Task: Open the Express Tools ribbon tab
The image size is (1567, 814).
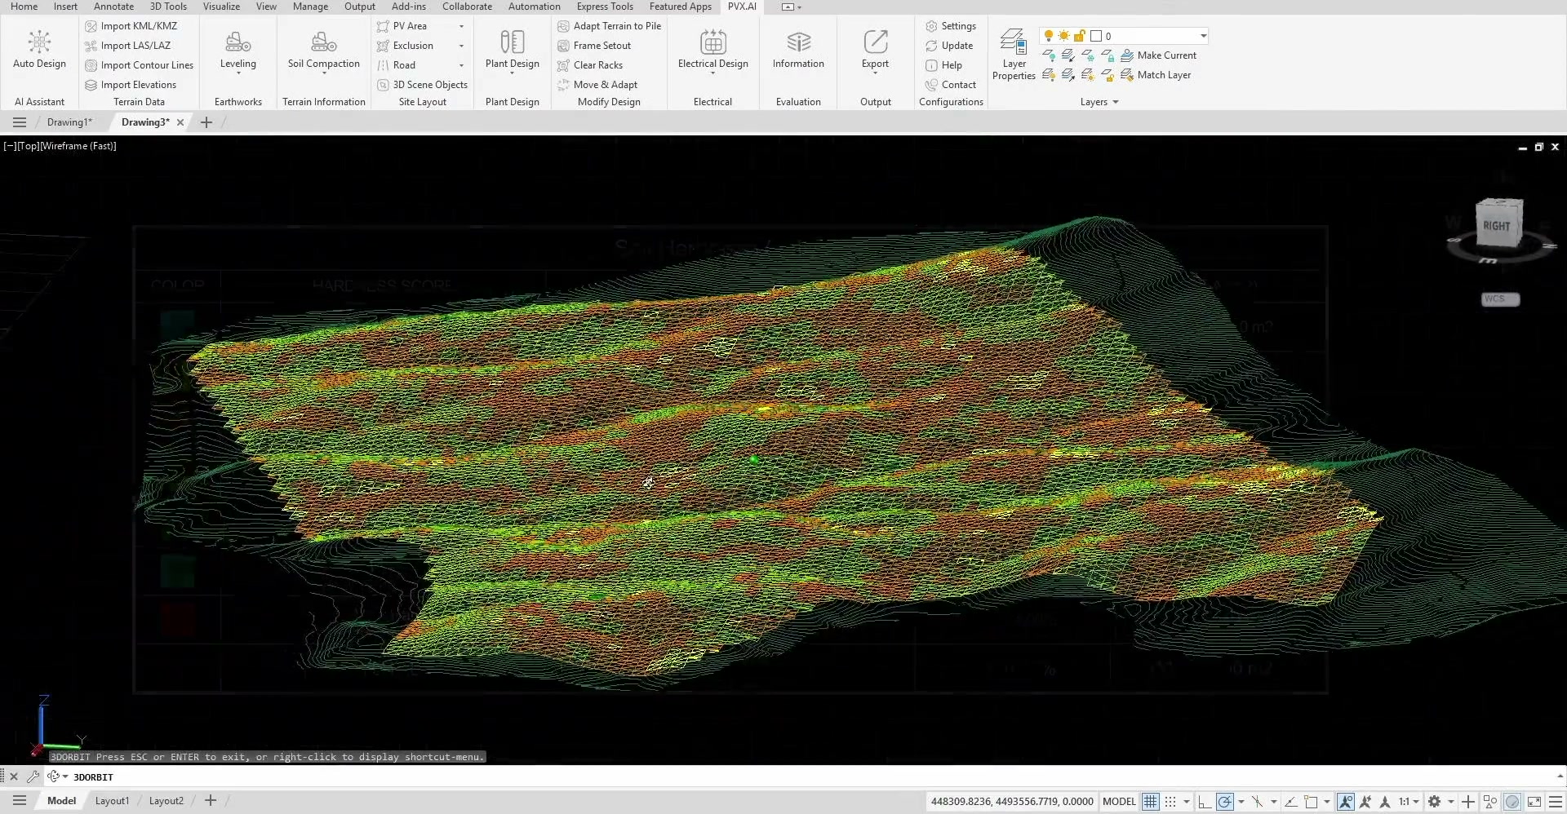Action: click(x=605, y=7)
